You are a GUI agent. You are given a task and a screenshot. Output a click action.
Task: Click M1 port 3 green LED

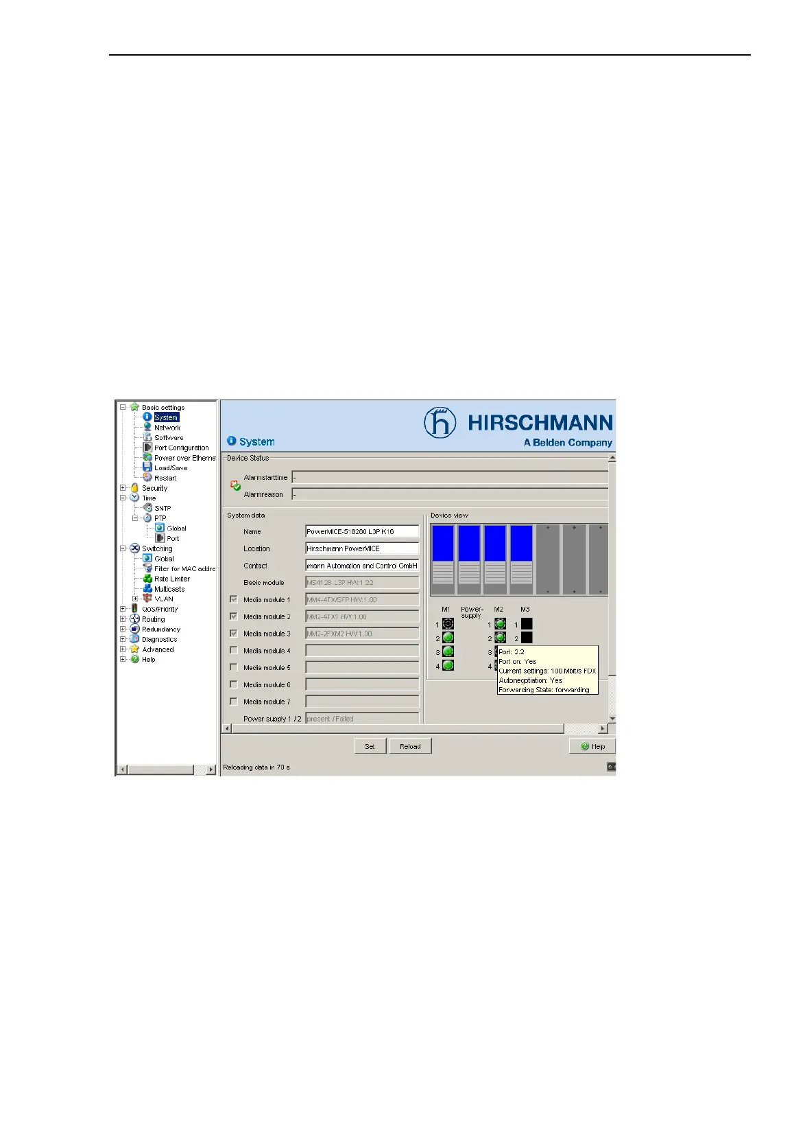[x=448, y=651]
